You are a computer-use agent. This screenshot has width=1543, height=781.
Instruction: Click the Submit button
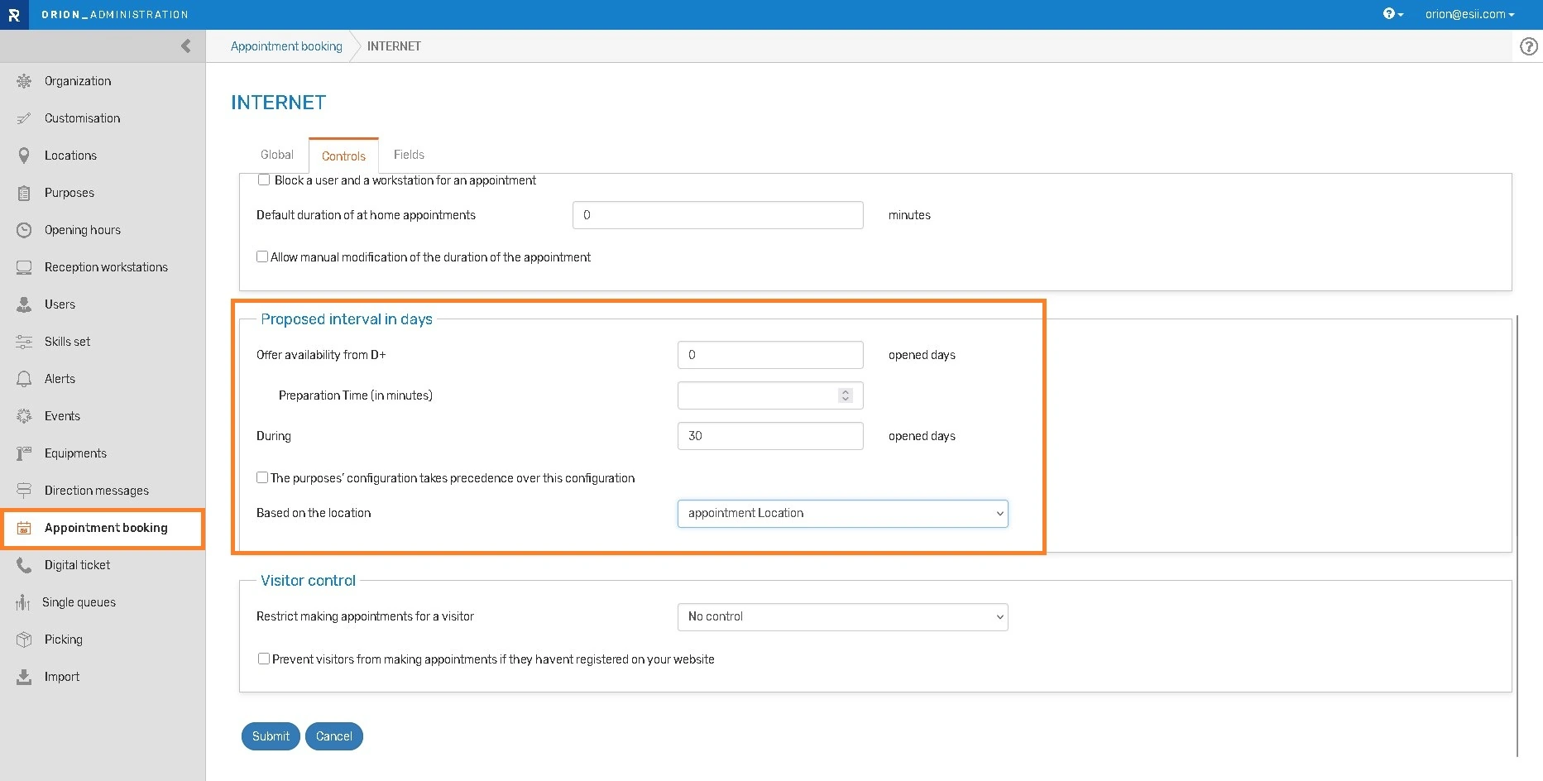(271, 736)
